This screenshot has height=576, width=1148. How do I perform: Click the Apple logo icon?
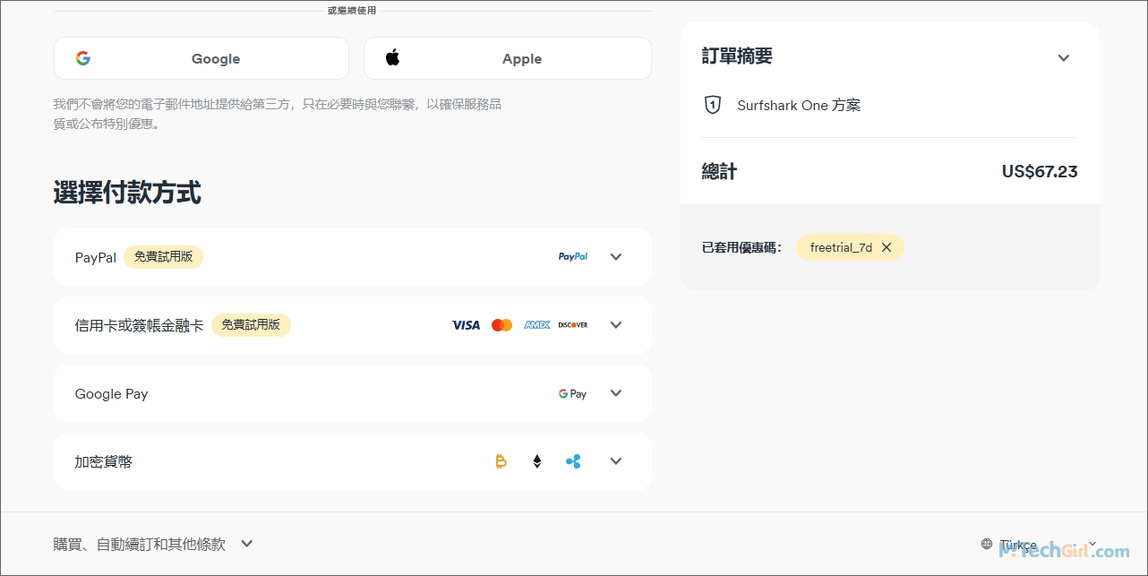pos(392,58)
